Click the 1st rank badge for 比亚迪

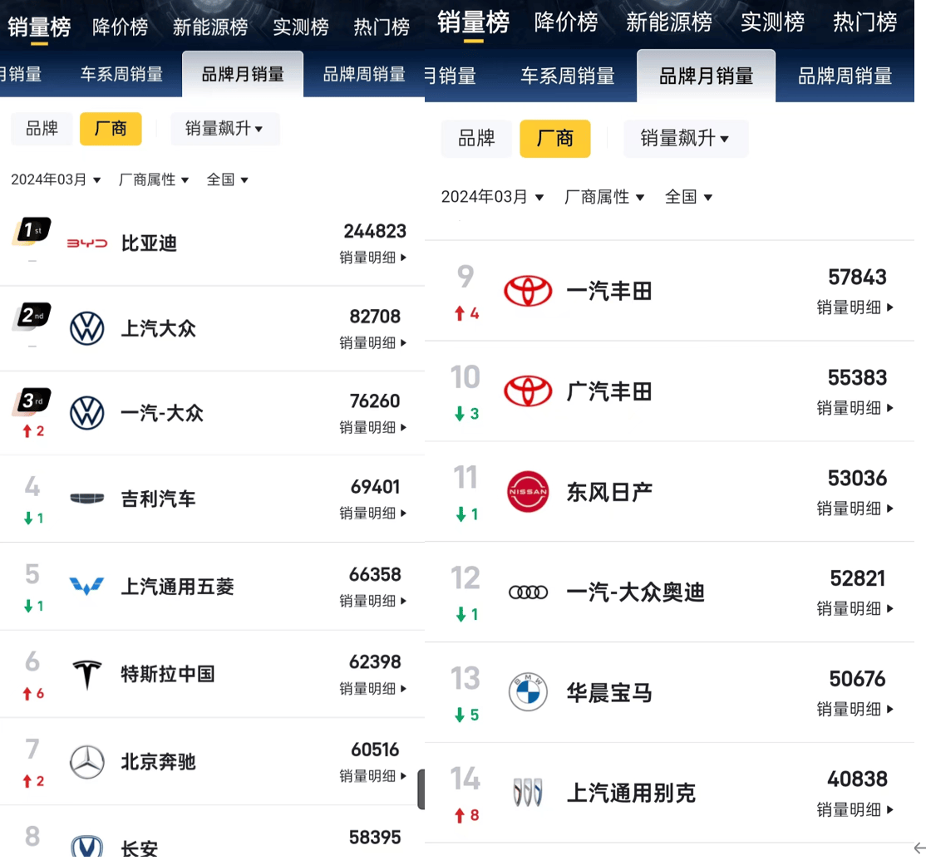[x=32, y=231]
